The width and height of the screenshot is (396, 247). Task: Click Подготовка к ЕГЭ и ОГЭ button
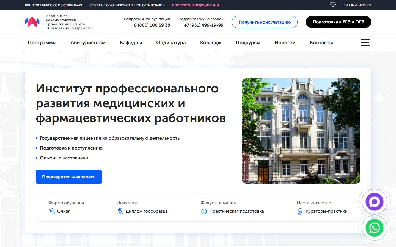[x=339, y=22]
